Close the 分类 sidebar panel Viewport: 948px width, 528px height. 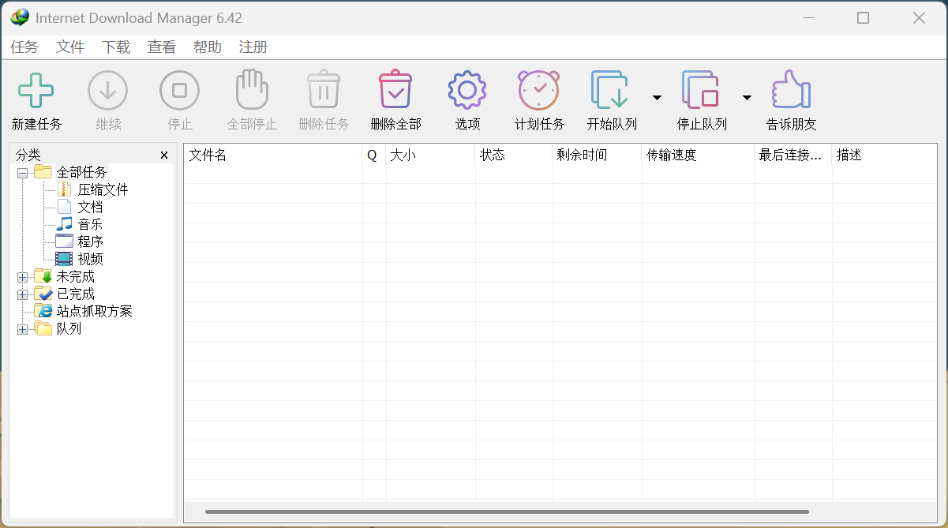pos(164,155)
